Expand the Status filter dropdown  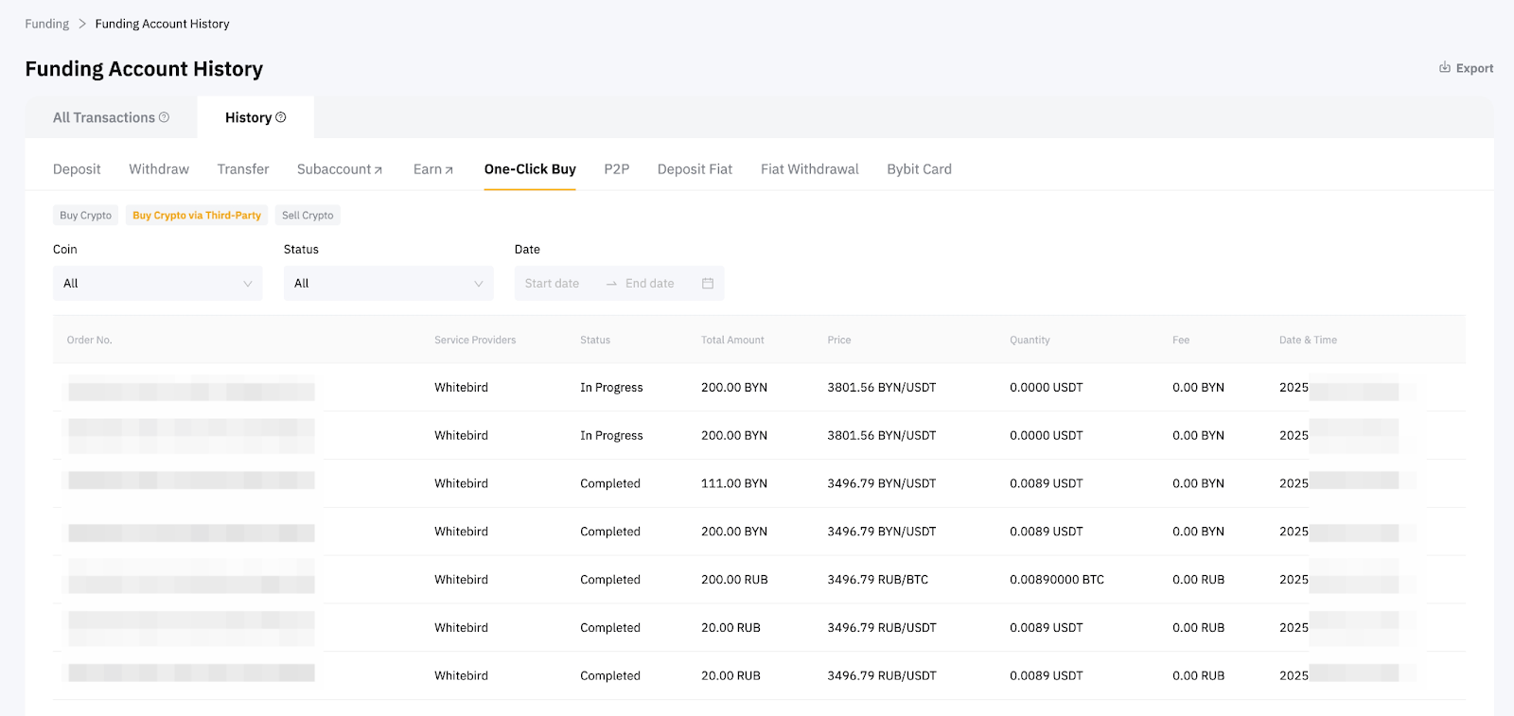pos(388,283)
